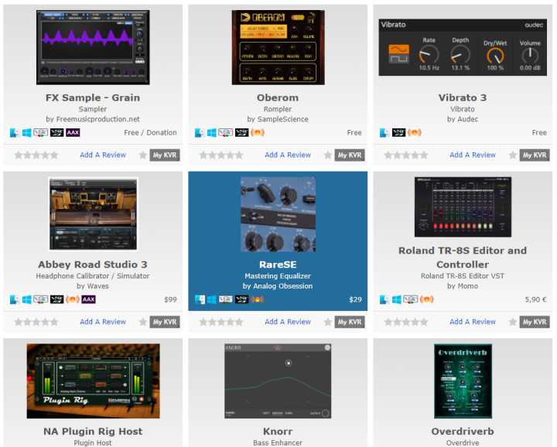Click the VST icon under RareSE
Viewport: 557px width, 447px height.
pos(226,299)
